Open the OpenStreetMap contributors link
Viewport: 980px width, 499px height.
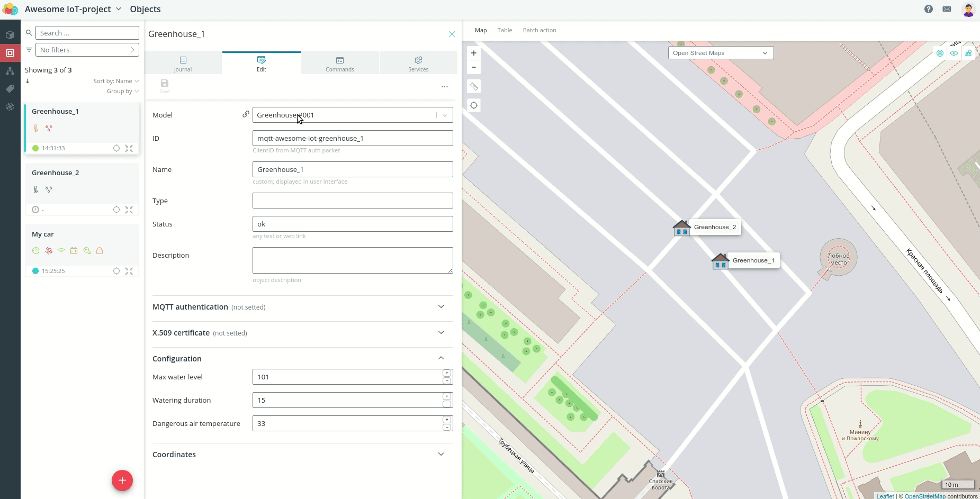coord(925,496)
